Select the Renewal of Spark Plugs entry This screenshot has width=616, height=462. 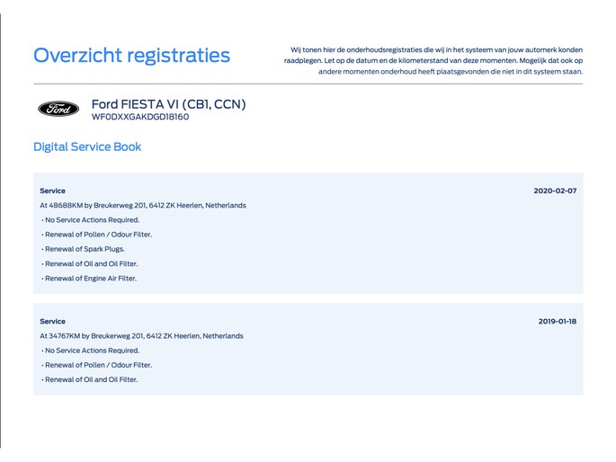[84, 249]
